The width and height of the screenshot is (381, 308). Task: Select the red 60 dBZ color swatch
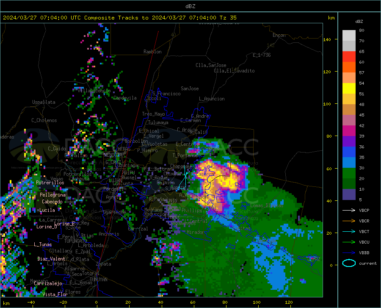pyautogui.click(x=349, y=56)
